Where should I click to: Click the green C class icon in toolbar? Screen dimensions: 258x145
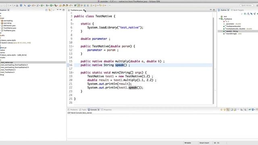pos(42,5)
